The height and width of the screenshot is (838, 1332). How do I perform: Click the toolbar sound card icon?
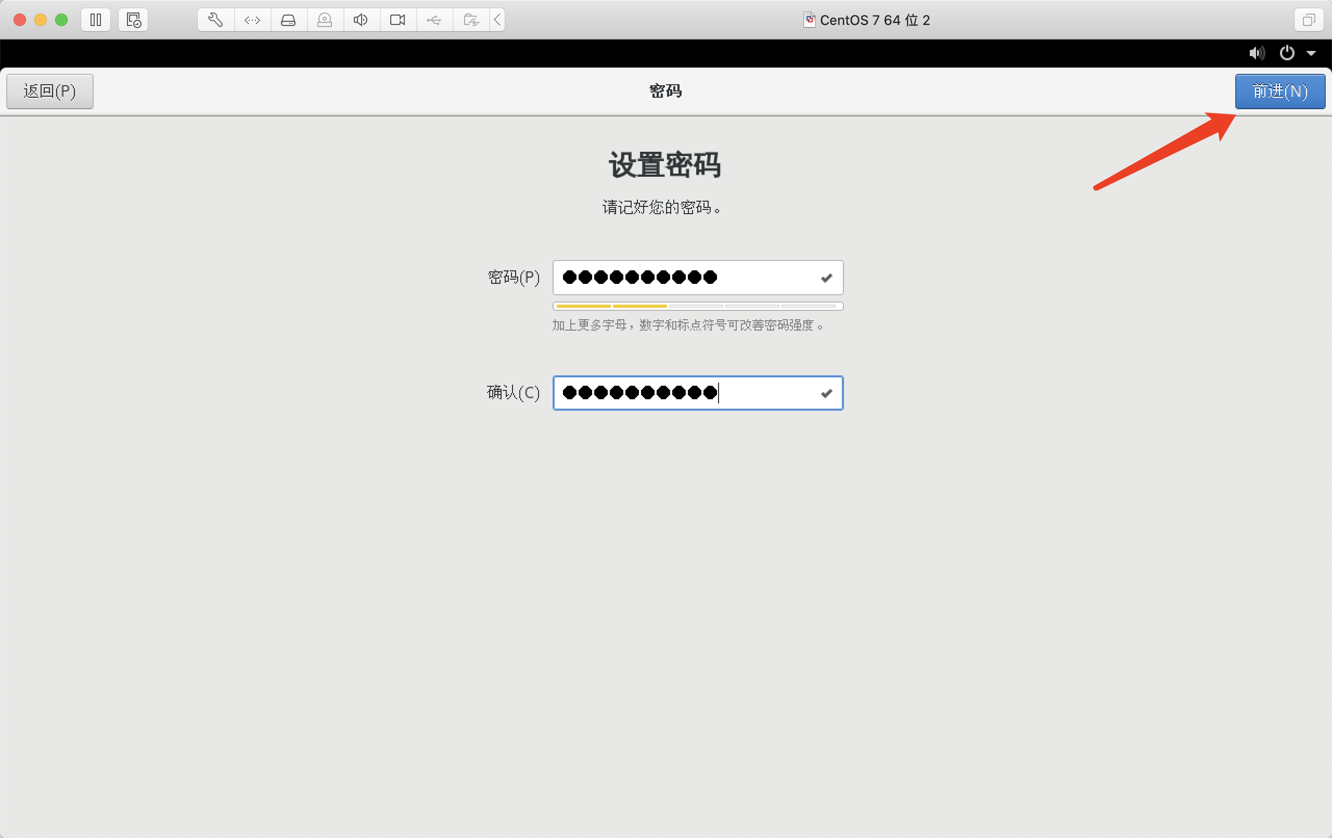click(x=361, y=20)
